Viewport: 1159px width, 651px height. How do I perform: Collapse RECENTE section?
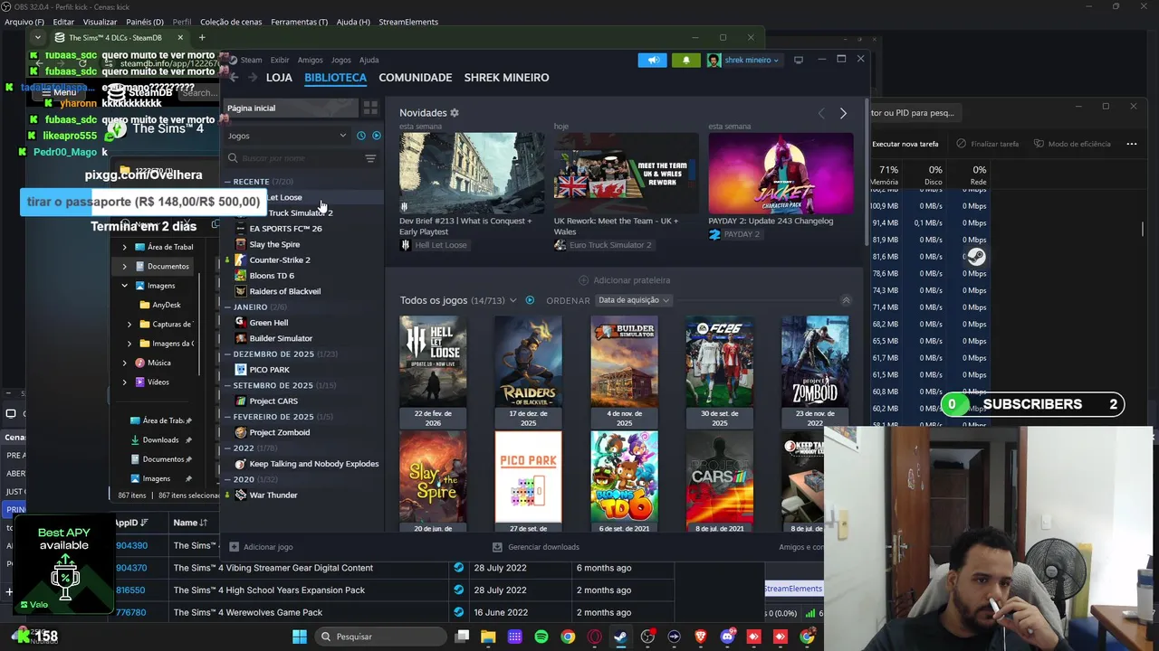(x=228, y=182)
